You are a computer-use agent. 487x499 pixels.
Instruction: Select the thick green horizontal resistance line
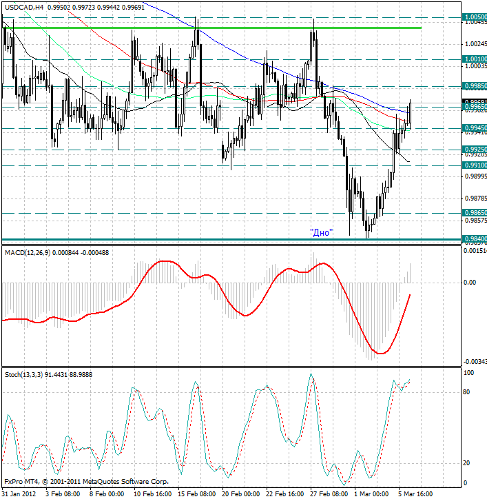(207, 28)
